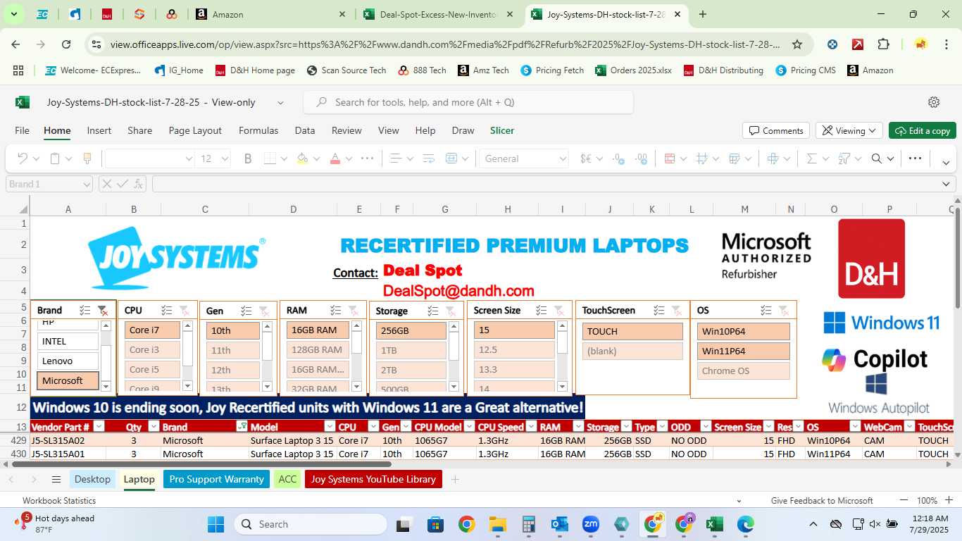Viewport: 962px width, 541px height.
Task: Switch to Pro Support Warranty sheet
Action: pyautogui.click(x=216, y=479)
